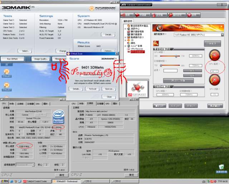Select the 顏色 color wheel tree item
Image resolution: width=229 pixels, height=184 pixels.
coord(131,43)
